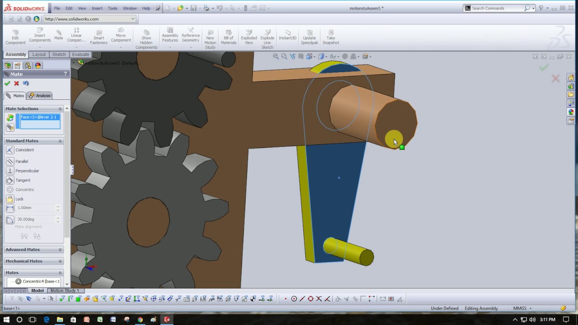Click the undo arrow in Mate panel
The height and width of the screenshot is (325, 578).
click(26, 83)
